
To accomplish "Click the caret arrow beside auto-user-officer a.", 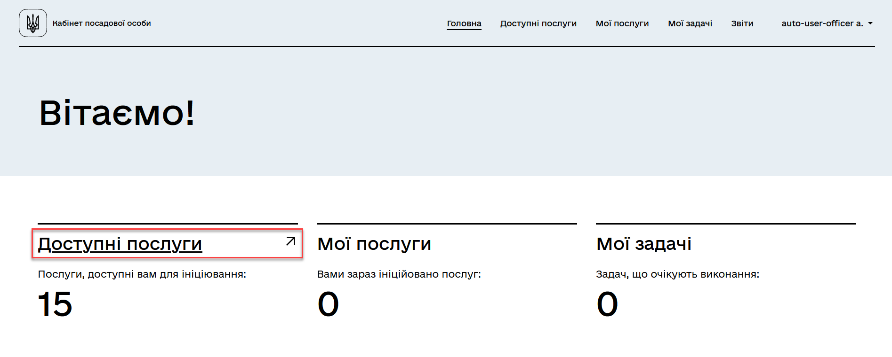I will pyautogui.click(x=870, y=23).
